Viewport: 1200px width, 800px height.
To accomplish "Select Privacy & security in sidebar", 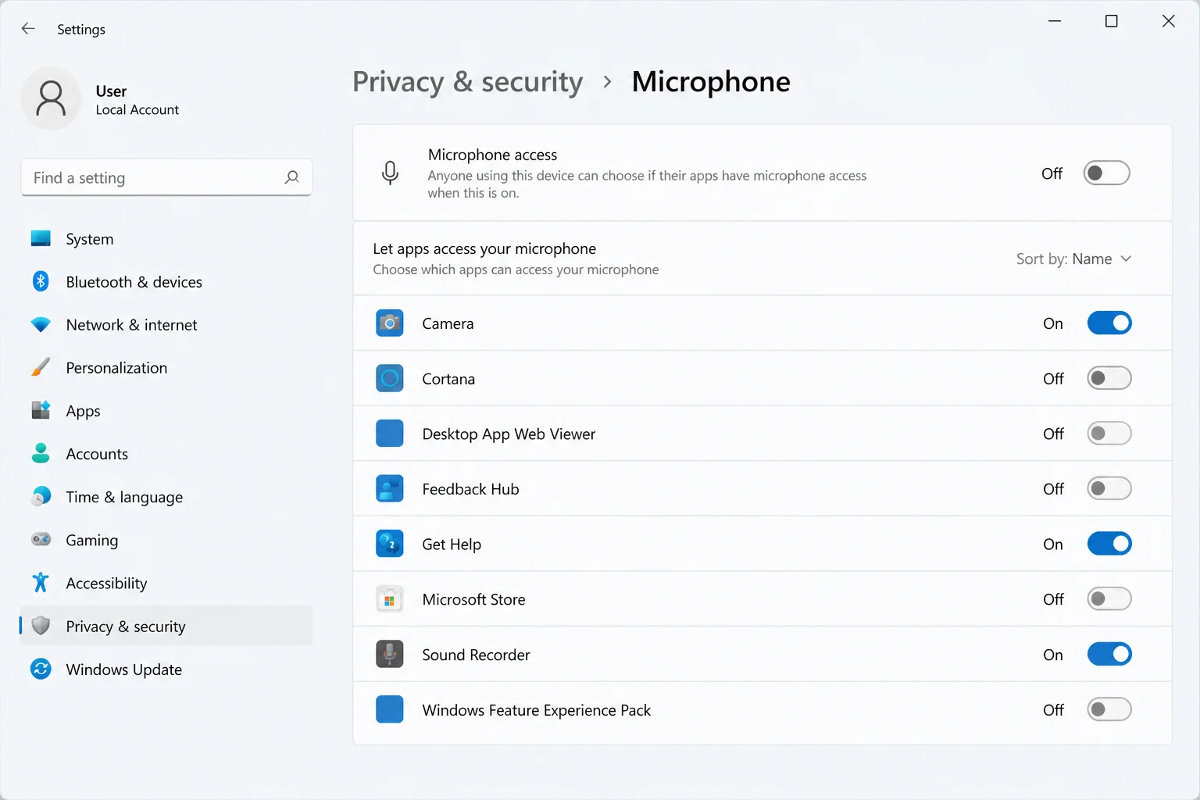I will [166, 625].
